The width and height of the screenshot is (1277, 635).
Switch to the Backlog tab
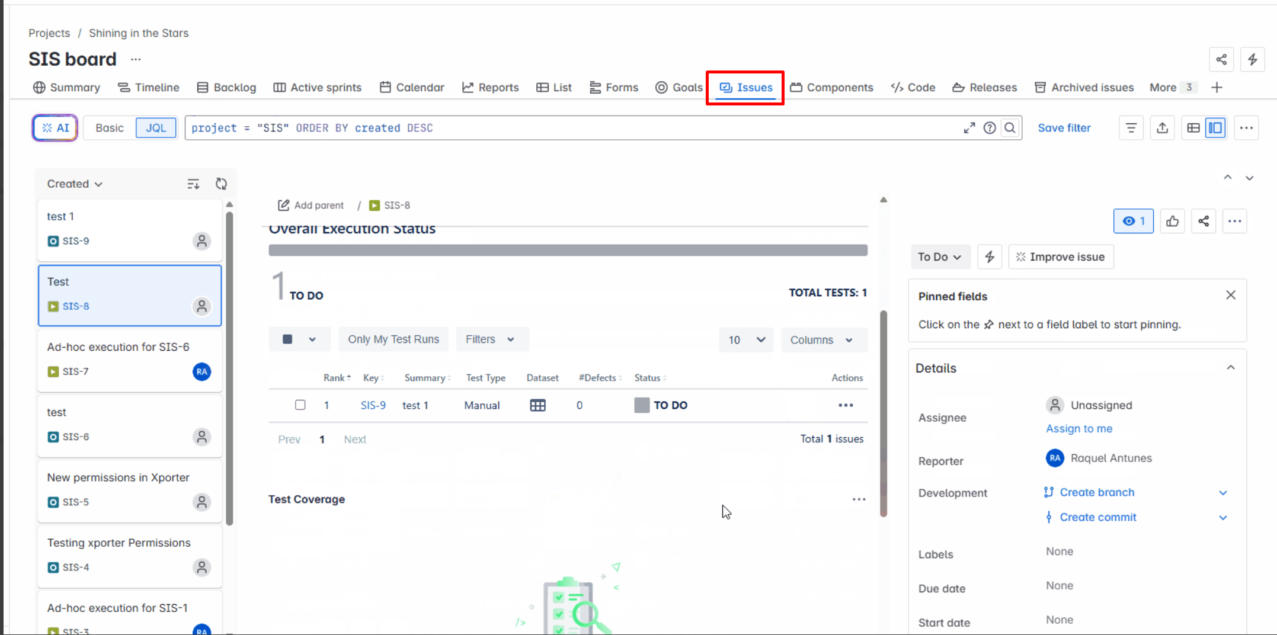pos(226,88)
